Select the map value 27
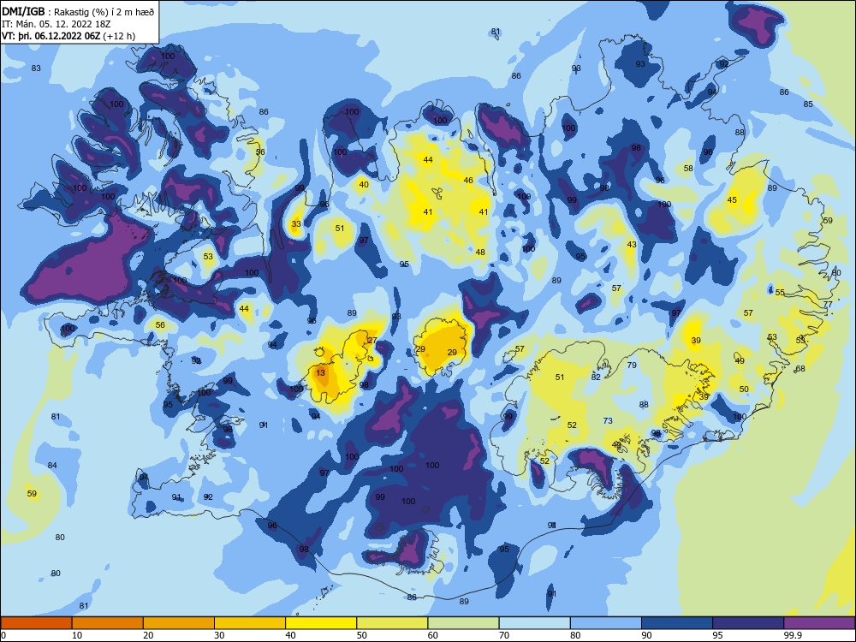Viewport: 856px width, 642px height. click(372, 340)
